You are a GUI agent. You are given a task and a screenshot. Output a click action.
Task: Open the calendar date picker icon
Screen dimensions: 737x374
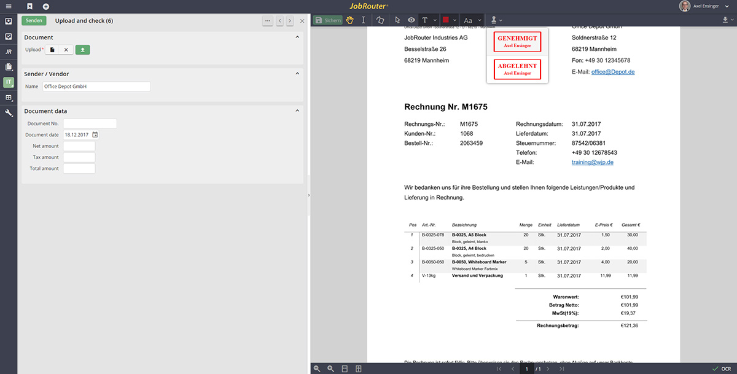95,134
